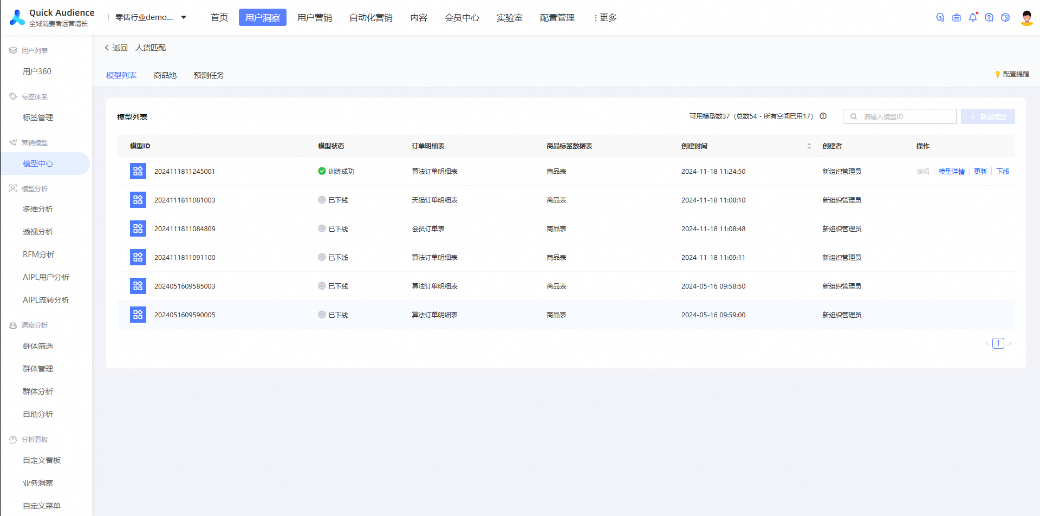The image size is (1040, 516).
Task: Open the help question mark icon
Action: point(989,17)
